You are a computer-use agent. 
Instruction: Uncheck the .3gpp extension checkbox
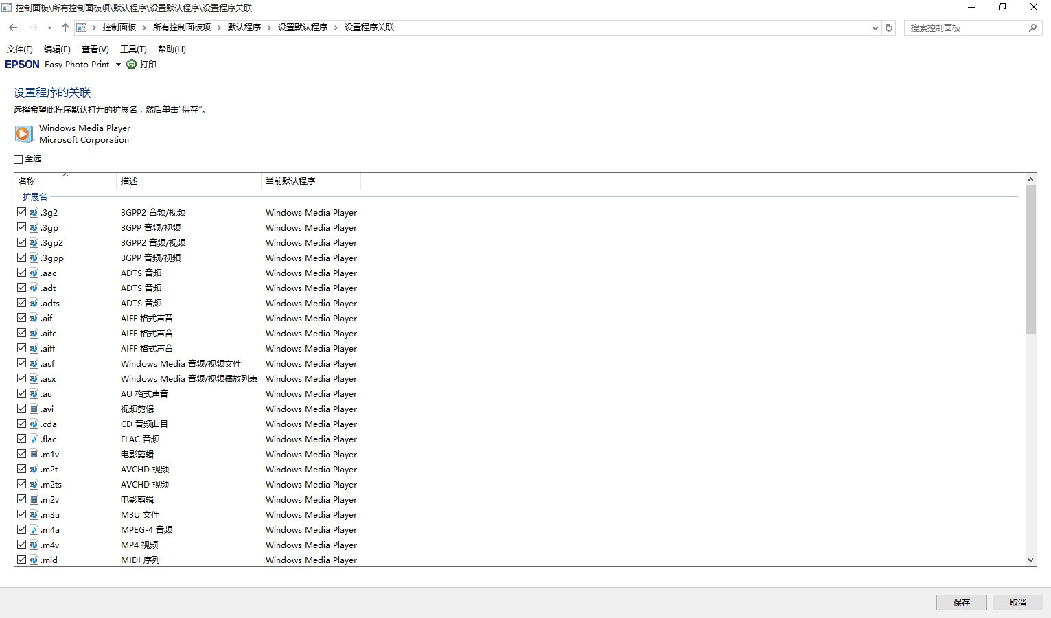(22, 257)
